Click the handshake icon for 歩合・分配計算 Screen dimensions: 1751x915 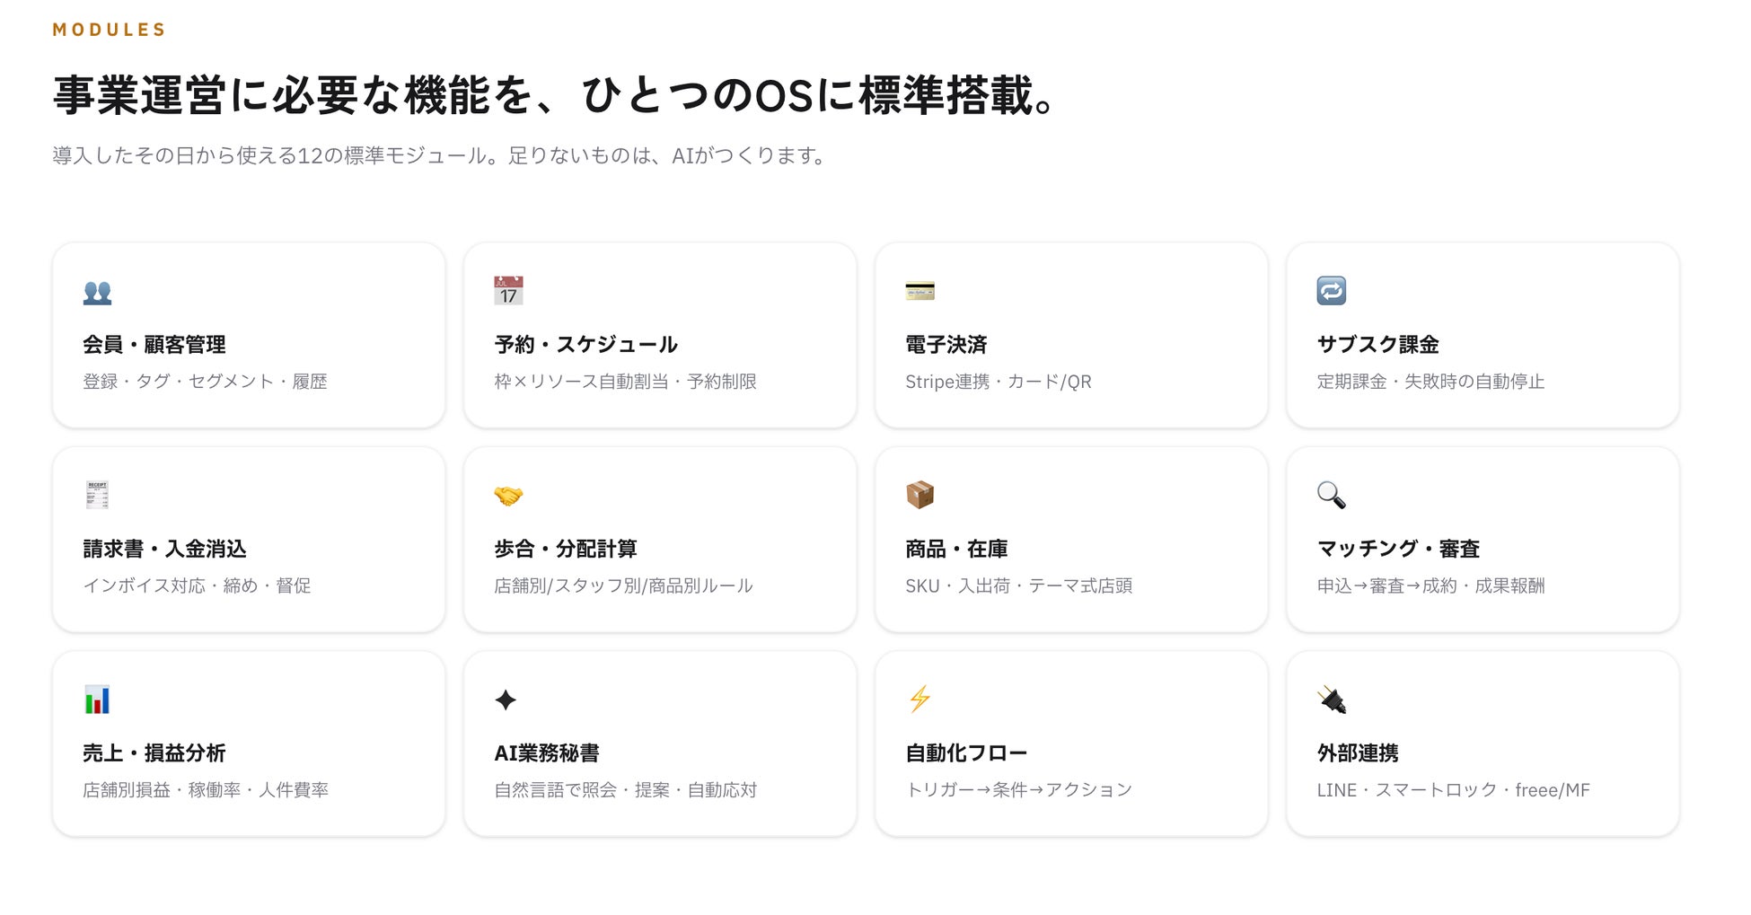tap(508, 496)
